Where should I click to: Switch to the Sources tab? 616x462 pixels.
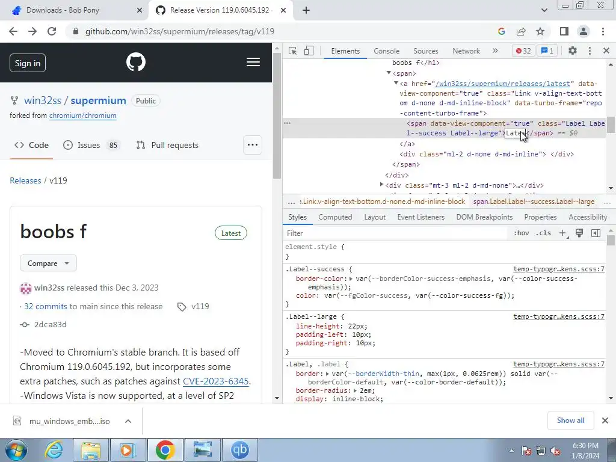[x=425, y=51]
